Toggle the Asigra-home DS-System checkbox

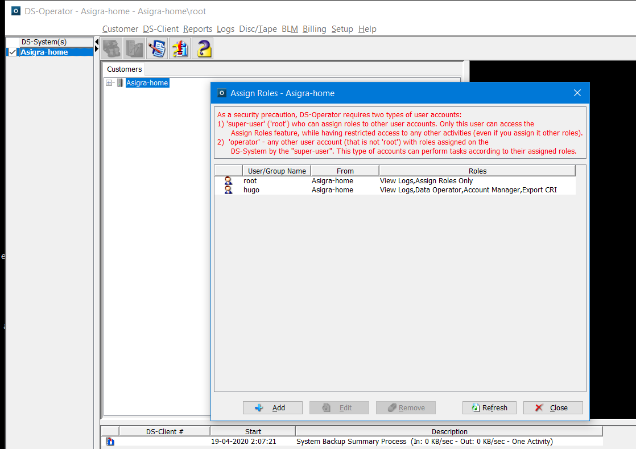(x=13, y=52)
